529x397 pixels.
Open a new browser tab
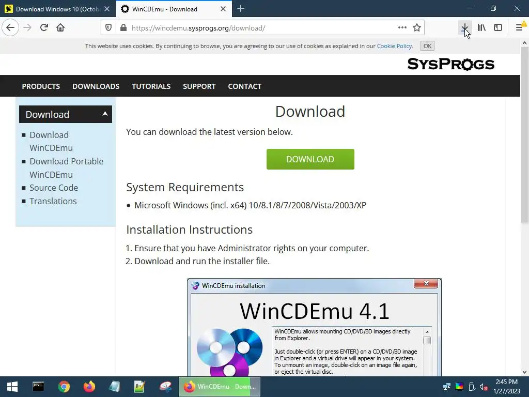pyautogui.click(x=241, y=9)
